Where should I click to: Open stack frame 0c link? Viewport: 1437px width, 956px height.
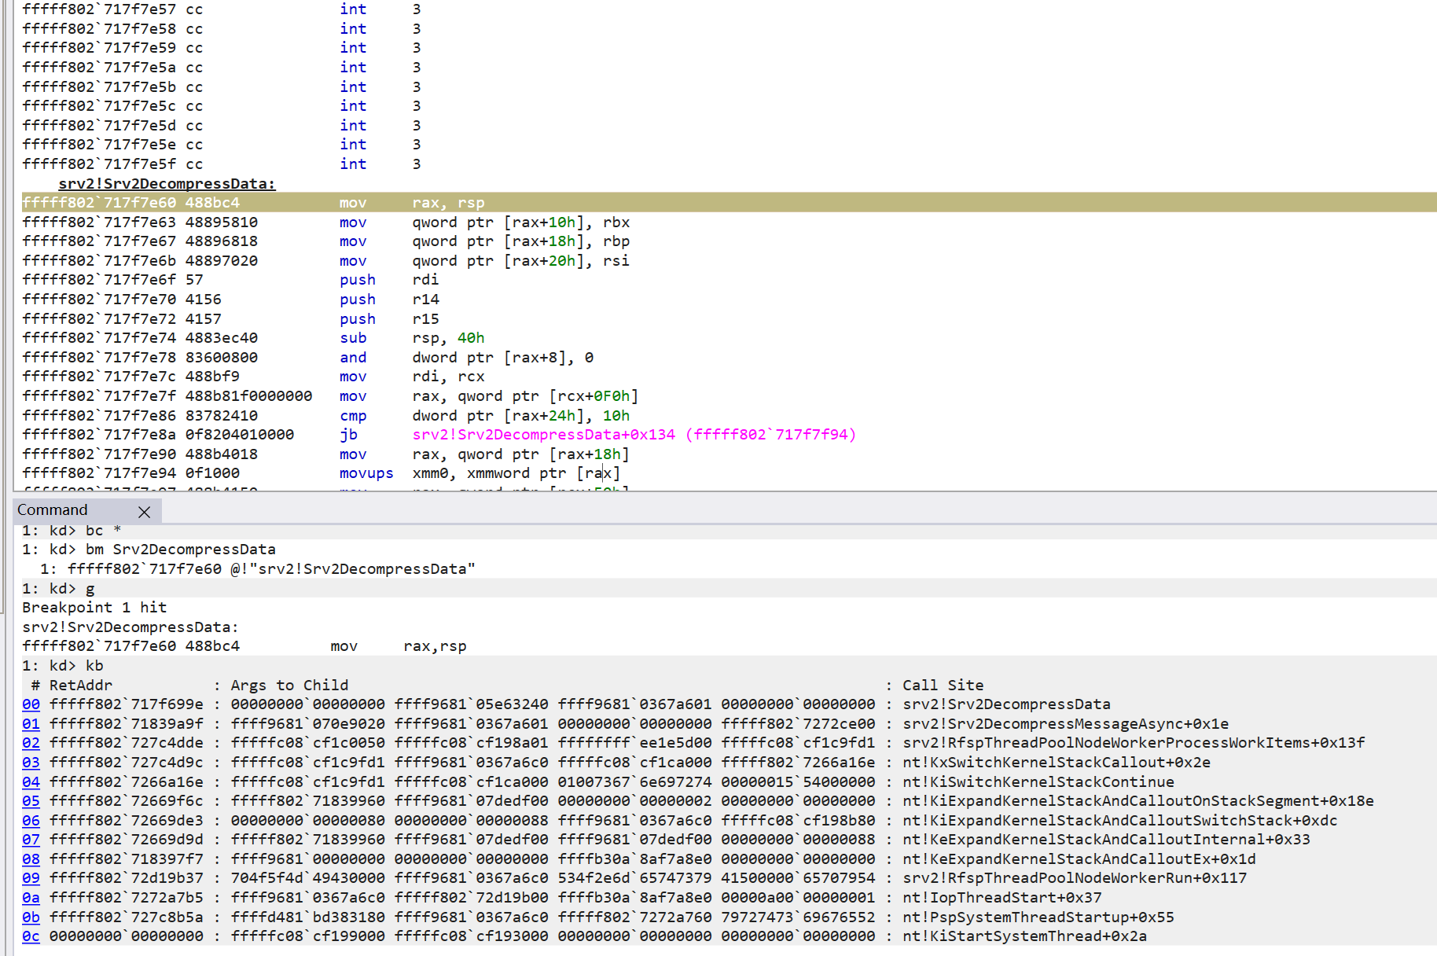31,936
